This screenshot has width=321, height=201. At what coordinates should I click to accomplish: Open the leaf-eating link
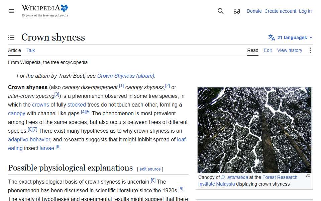click(x=182, y=139)
